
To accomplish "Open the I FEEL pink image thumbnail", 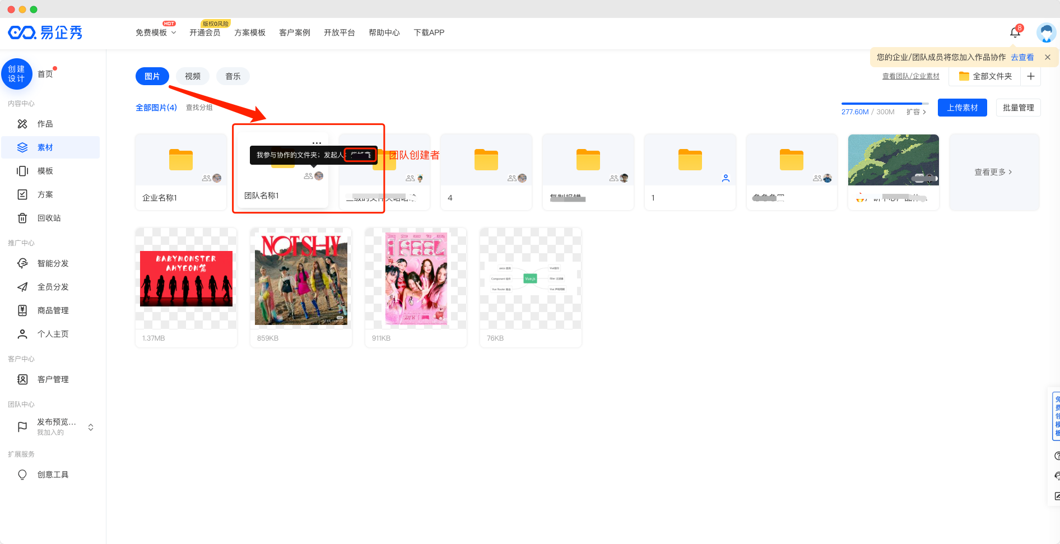I will 416,278.
